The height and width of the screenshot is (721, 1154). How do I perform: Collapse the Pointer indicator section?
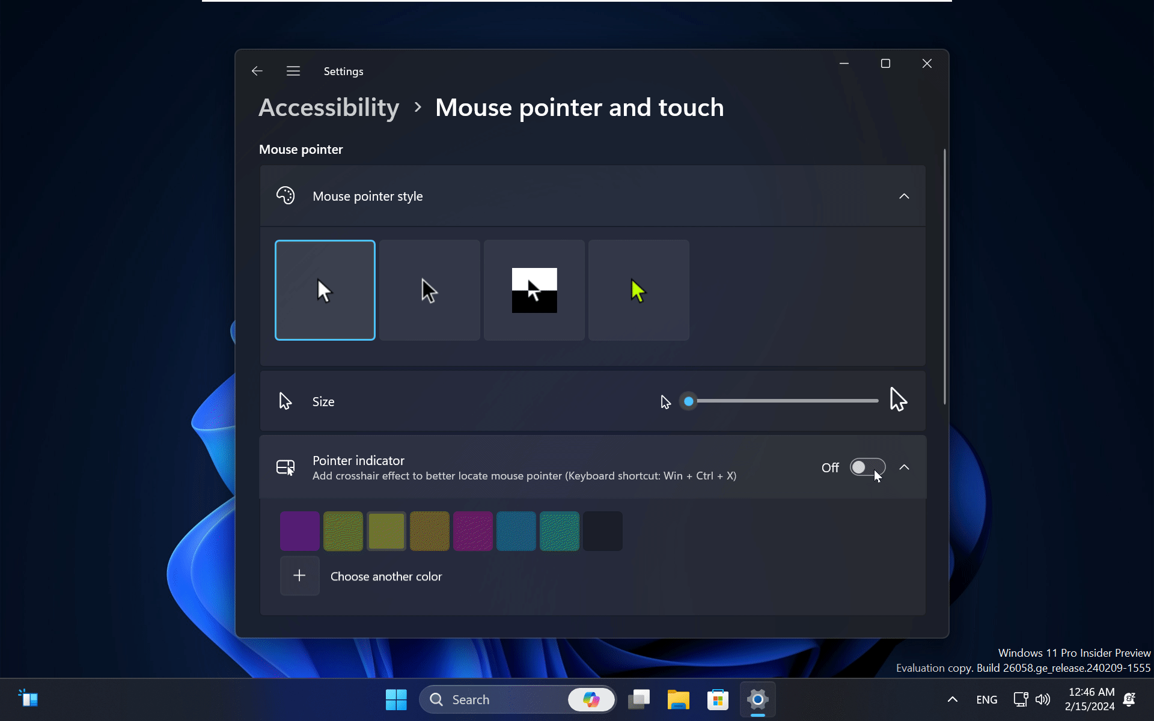[904, 467]
